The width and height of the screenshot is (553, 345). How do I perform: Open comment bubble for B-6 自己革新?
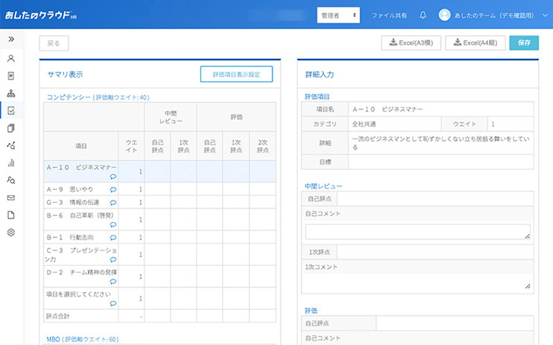[x=113, y=224]
